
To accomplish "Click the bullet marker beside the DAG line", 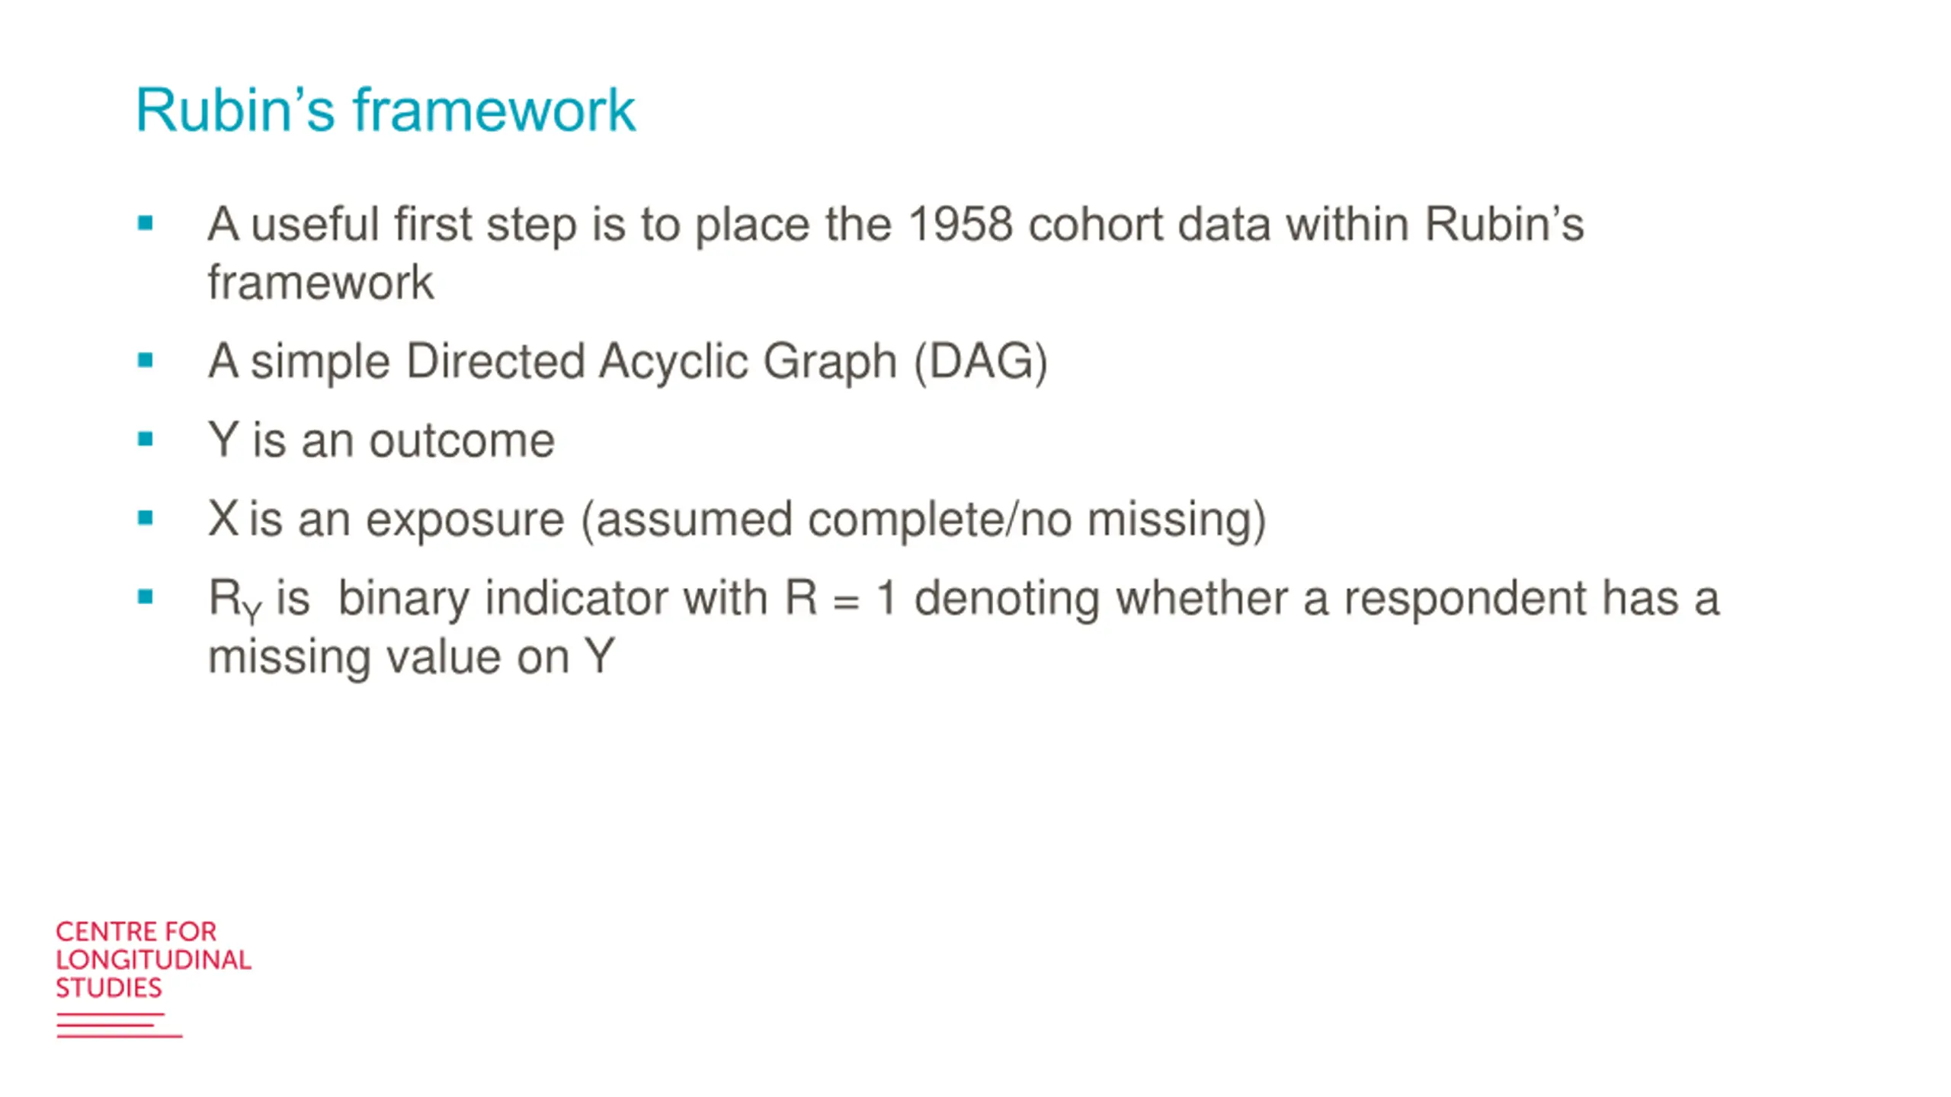I will tap(146, 360).
